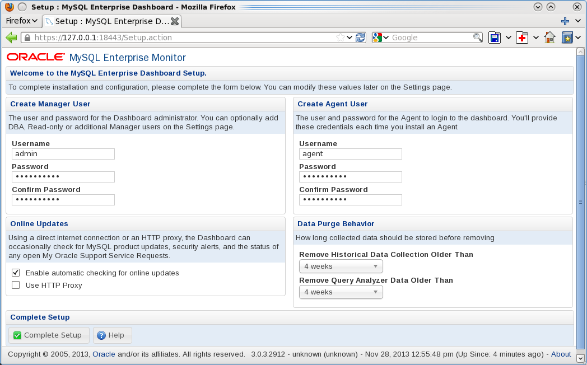Click the green check icon on Complete Setup
This screenshot has width=587, height=365.
pos(17,335)
